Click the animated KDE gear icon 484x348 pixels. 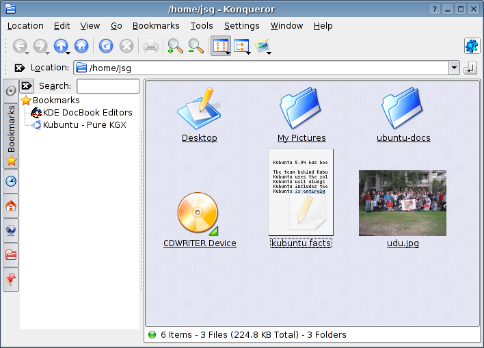click(472, 46)
